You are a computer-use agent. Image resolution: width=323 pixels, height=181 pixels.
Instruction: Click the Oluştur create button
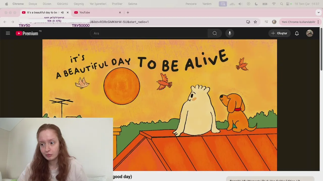point(279,33)
